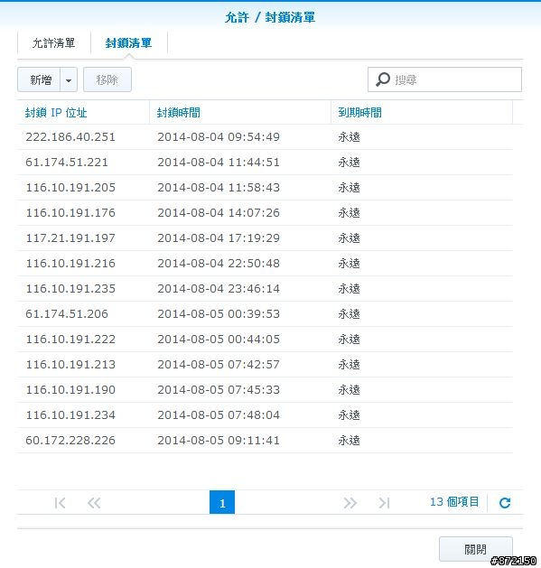
Task: Go to next page double-arrow icon
Action: pos(350,503)
